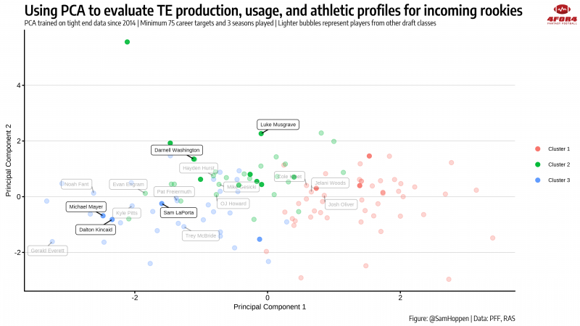Viewport: 580px width, 326px height.
Task: Click the Jelani Woods label
Action: pyautogui.click(x=329, y=183)
